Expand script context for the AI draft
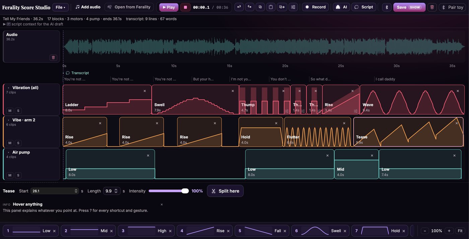 pyautogui.click(x=33, y=24)
